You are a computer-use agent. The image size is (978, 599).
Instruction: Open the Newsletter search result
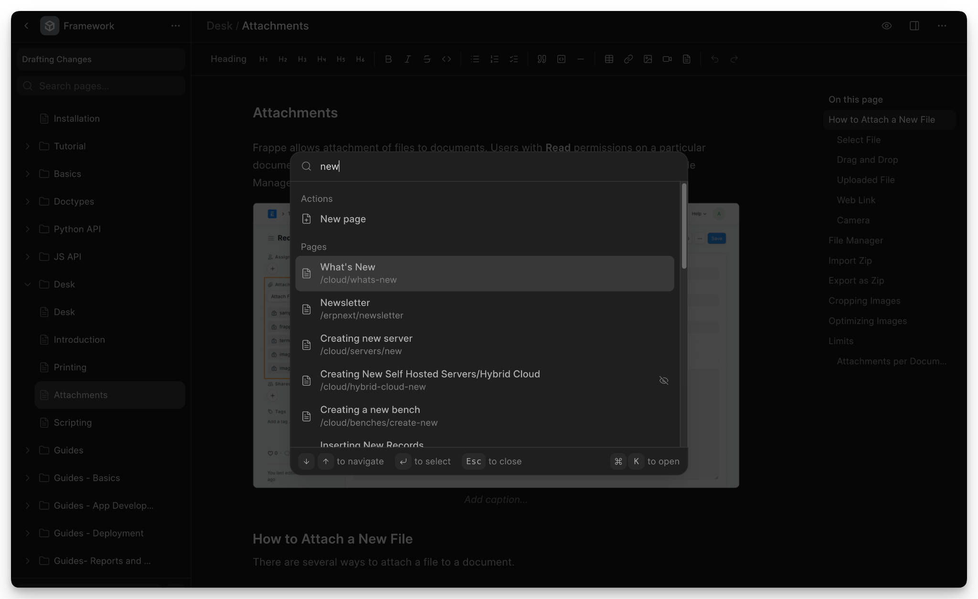click(485, 309)
